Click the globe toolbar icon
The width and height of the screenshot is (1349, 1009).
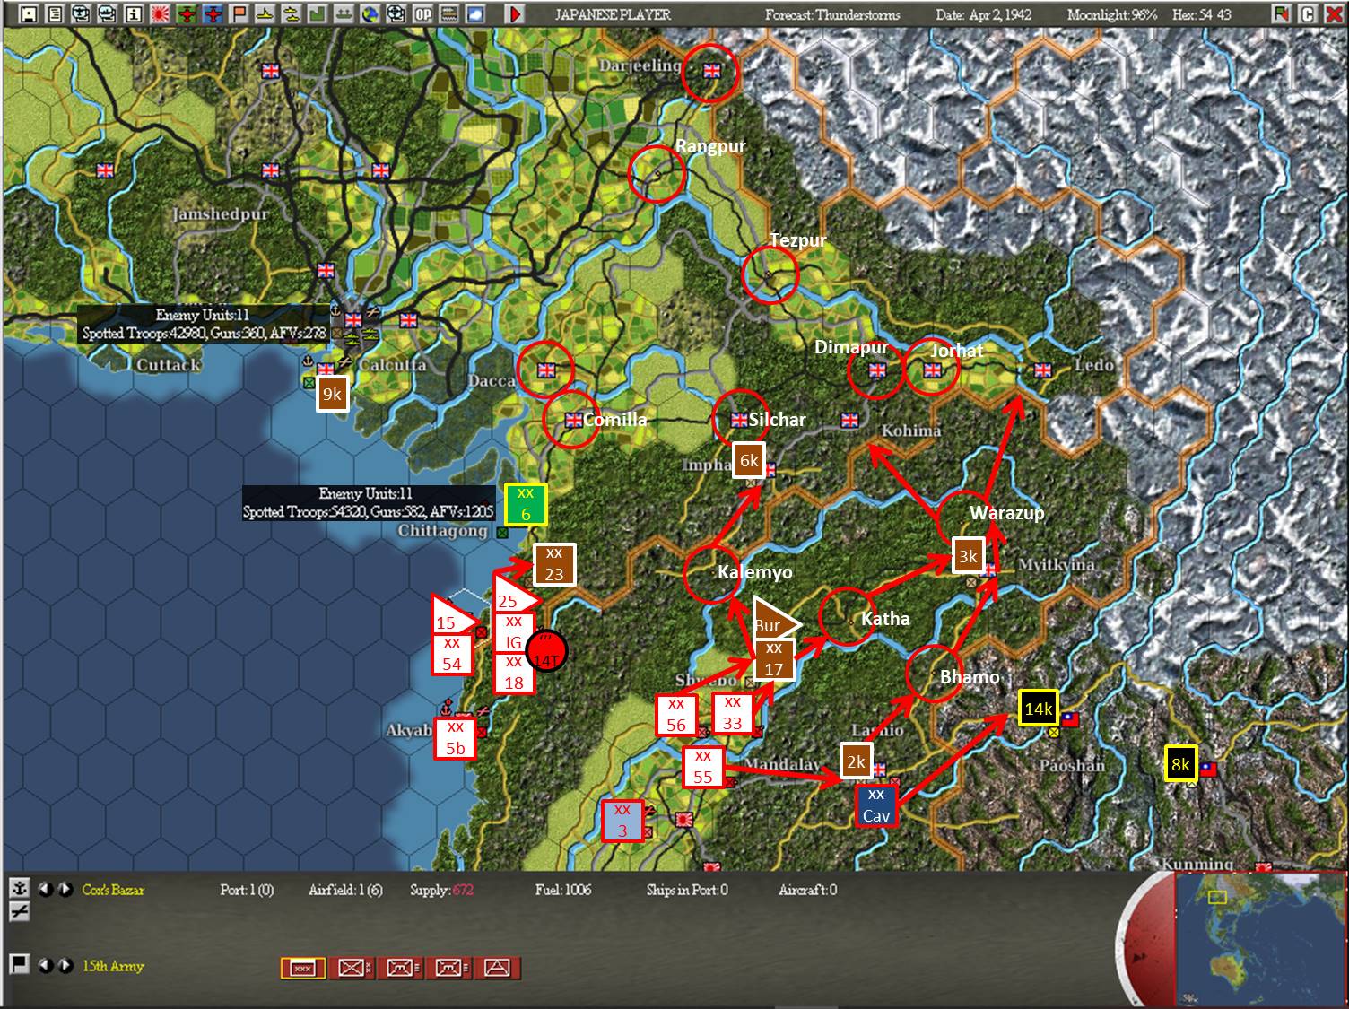coord(371,14)
